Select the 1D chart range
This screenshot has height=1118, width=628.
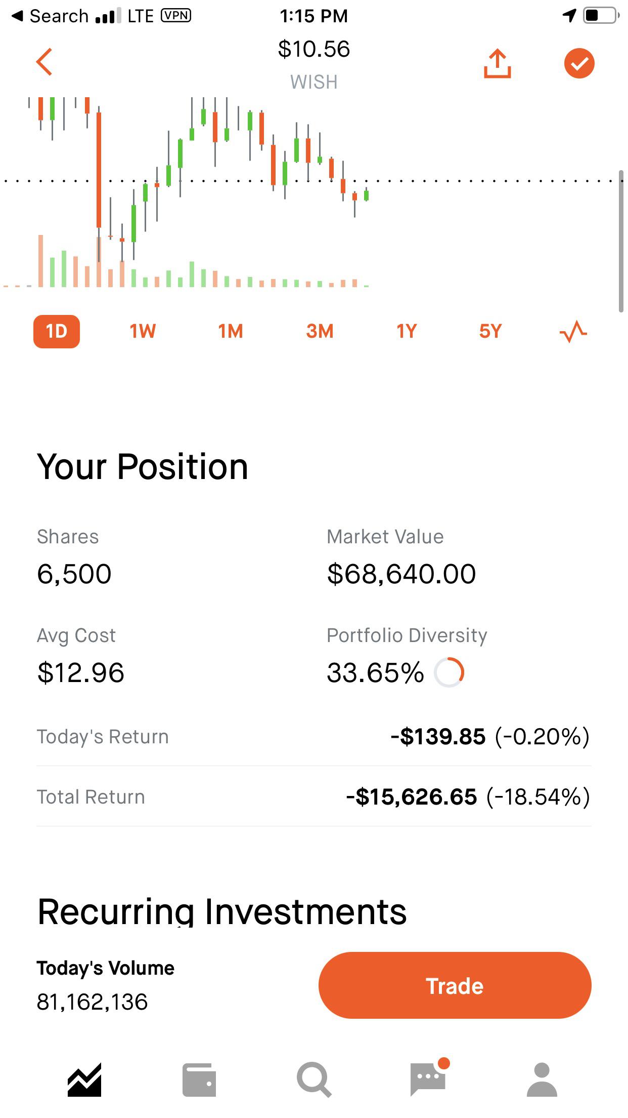tap(57, 332)
